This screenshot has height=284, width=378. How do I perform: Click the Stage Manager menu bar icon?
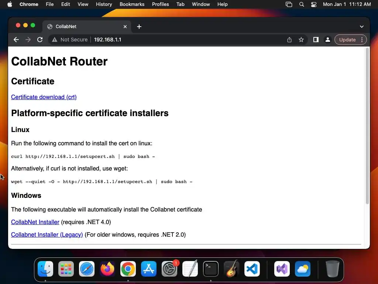pos(289,4)
